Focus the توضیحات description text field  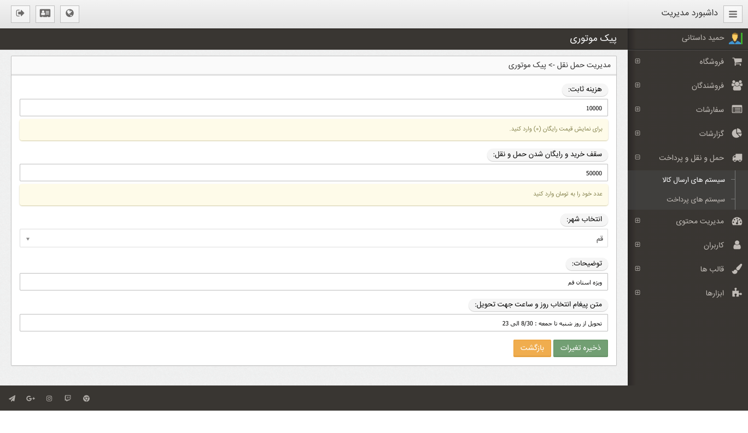tap(313, 282)
